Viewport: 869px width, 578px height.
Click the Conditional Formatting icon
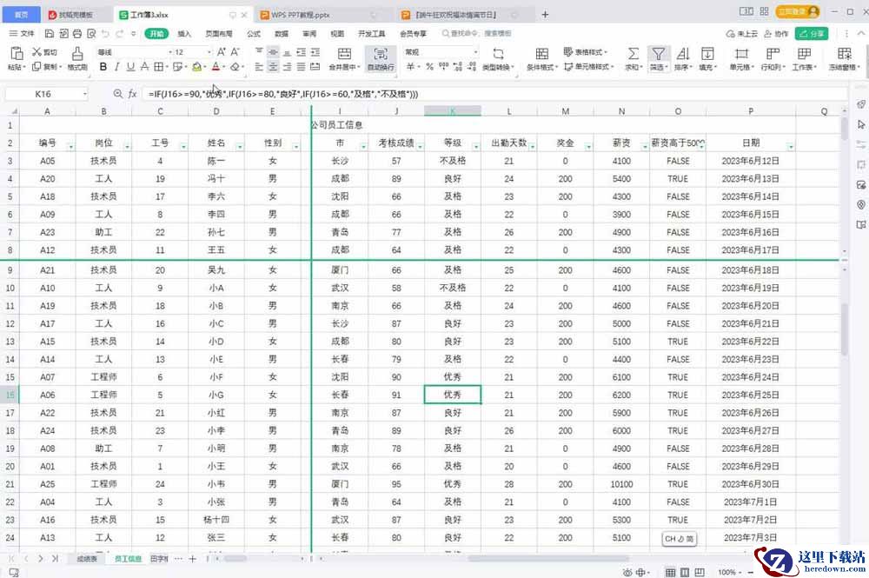(541, 54)
